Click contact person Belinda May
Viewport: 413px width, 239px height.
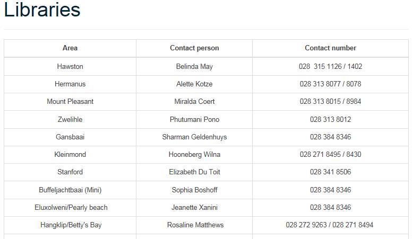coord(194,67)
